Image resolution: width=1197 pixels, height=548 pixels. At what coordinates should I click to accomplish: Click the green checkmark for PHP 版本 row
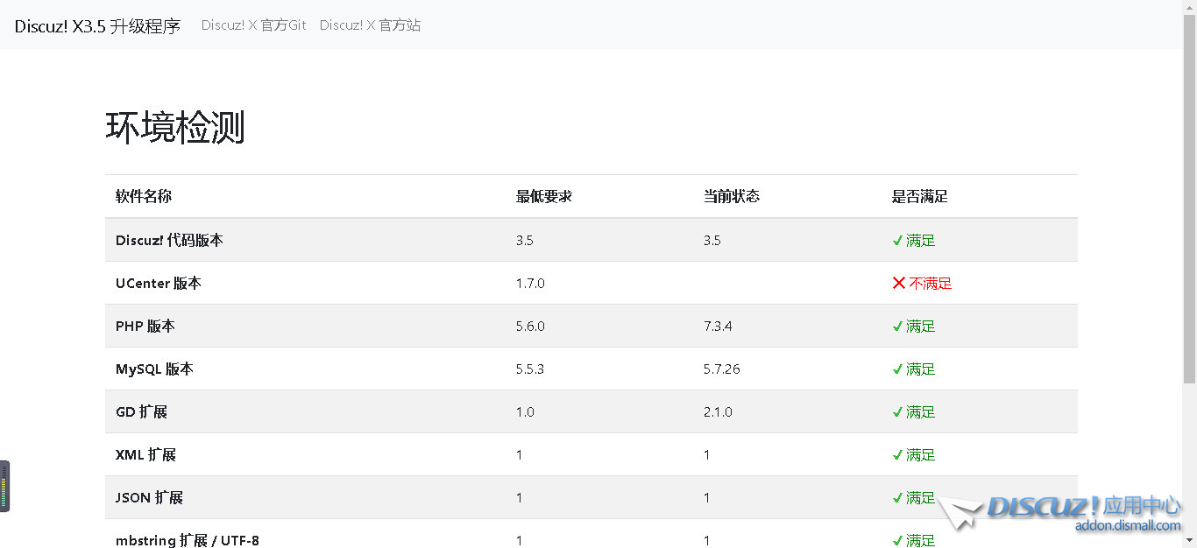(897, 326)
